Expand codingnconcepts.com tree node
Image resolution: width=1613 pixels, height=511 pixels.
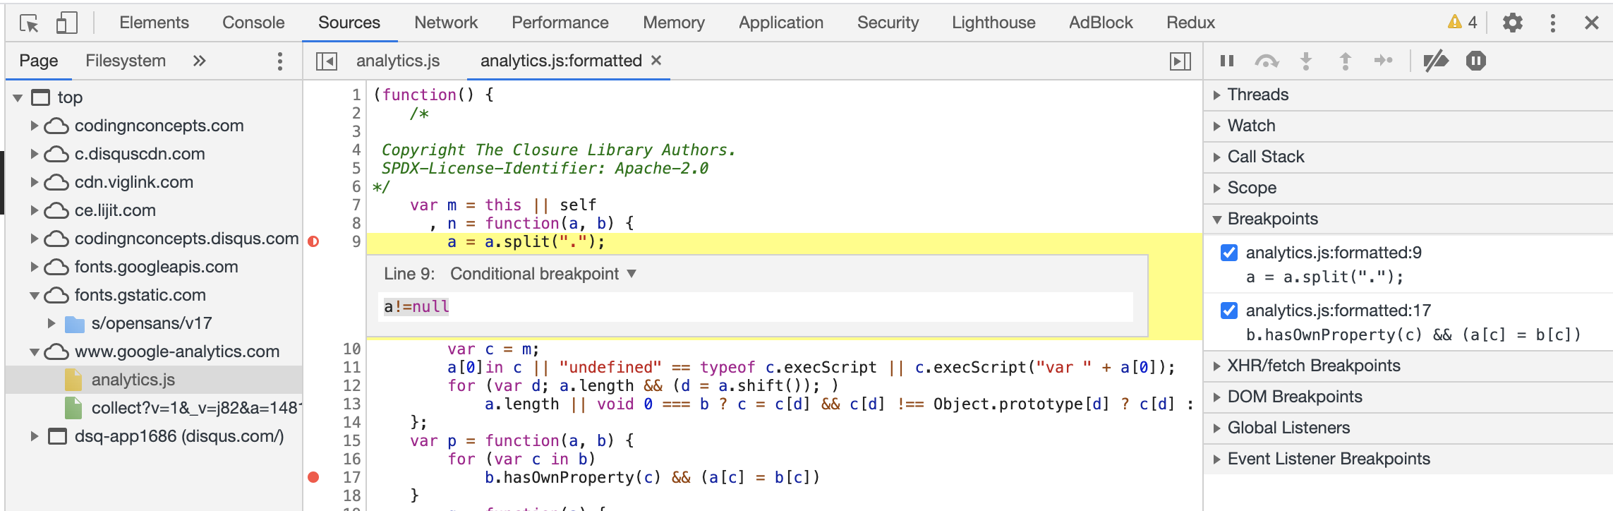34,126
